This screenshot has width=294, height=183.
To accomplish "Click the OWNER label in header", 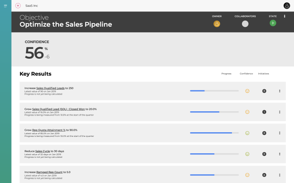I will (x=217, y=16).
